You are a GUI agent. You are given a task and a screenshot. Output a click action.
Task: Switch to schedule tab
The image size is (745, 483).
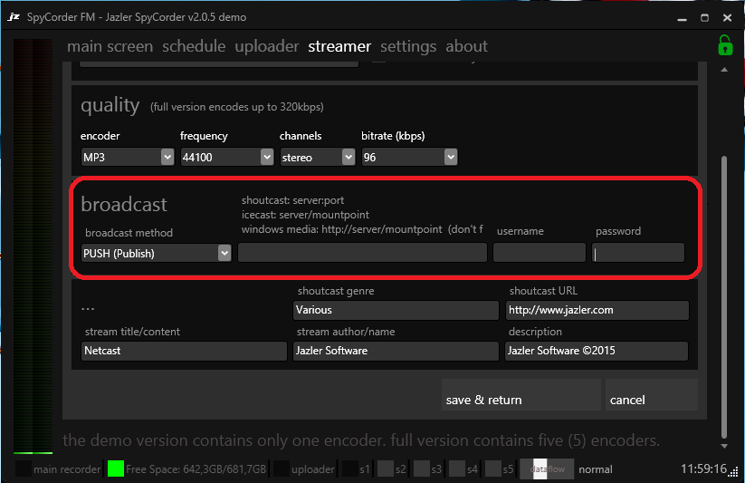click(194, 46)
